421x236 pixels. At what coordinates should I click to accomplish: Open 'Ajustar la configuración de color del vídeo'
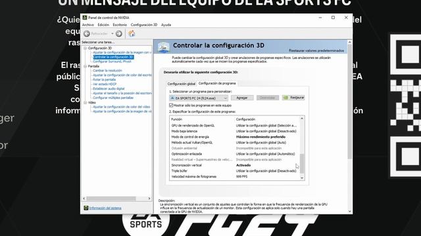click(121, 107)
